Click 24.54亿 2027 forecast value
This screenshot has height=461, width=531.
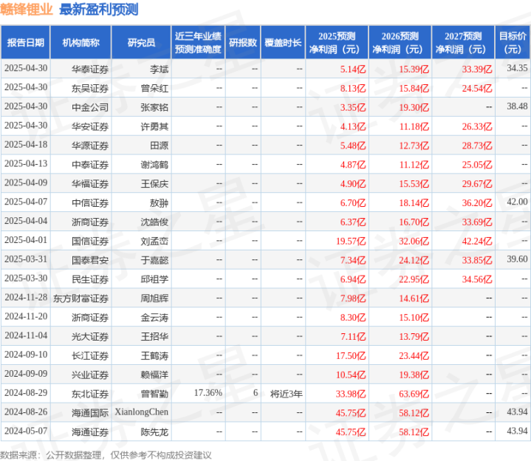(477, 89)
